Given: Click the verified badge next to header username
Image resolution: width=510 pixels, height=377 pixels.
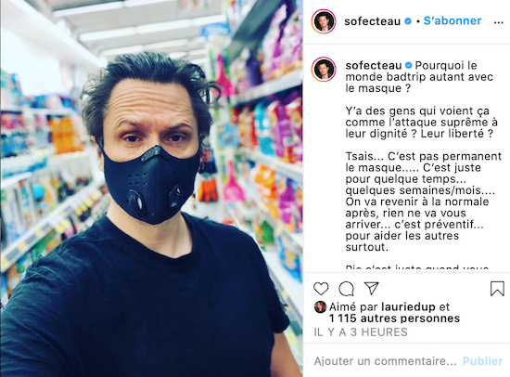Looking at the screenshot, I should pos(408,21).
